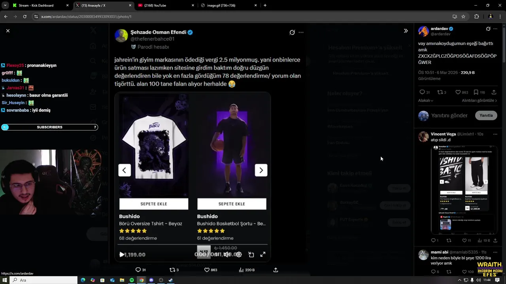This screenshot has height=284, width=506.
Task: Click SEPETE EKLE under Basketbol Şortu
Action: 232,204
